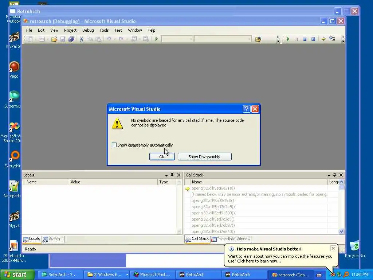Click the Call Stack scrollbar up arrow

point(341,182)
